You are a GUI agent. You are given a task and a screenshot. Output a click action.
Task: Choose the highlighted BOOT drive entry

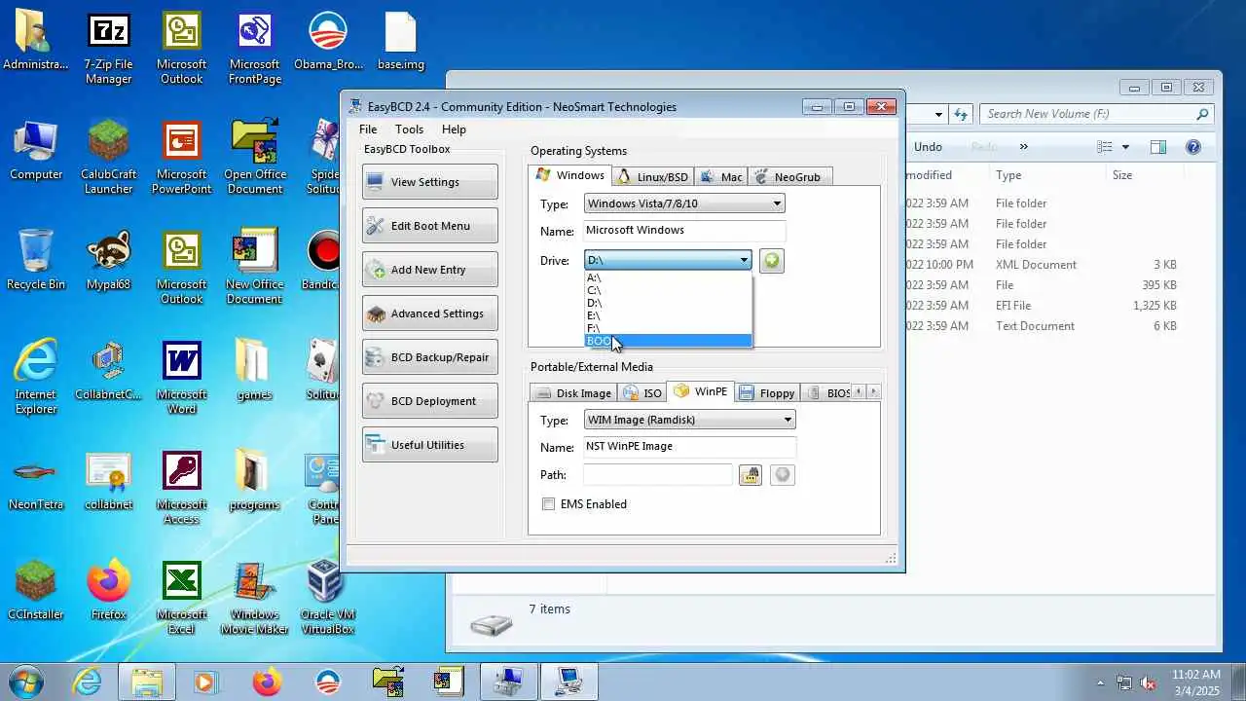tap(668, 341)
